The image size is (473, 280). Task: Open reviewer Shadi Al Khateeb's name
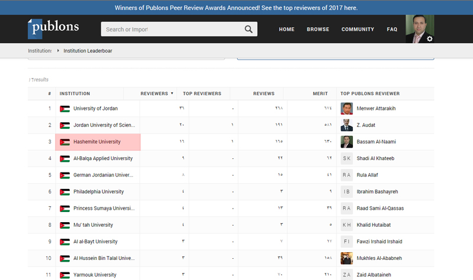(x=375, y=158)
